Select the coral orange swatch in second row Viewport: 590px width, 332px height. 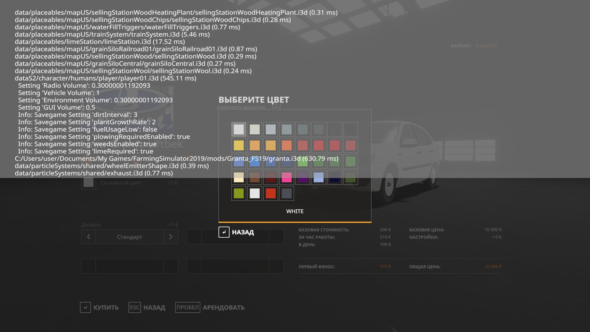287,145
